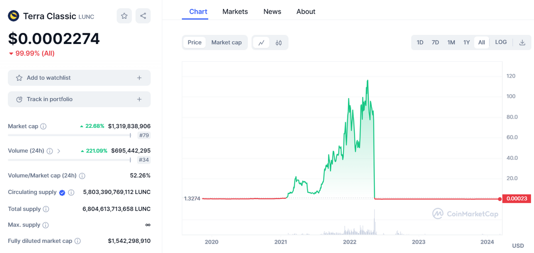The width and height of the screenshot is (534, 253).
Task: Click the 22.68% market cap change
Action: point(92,126)
